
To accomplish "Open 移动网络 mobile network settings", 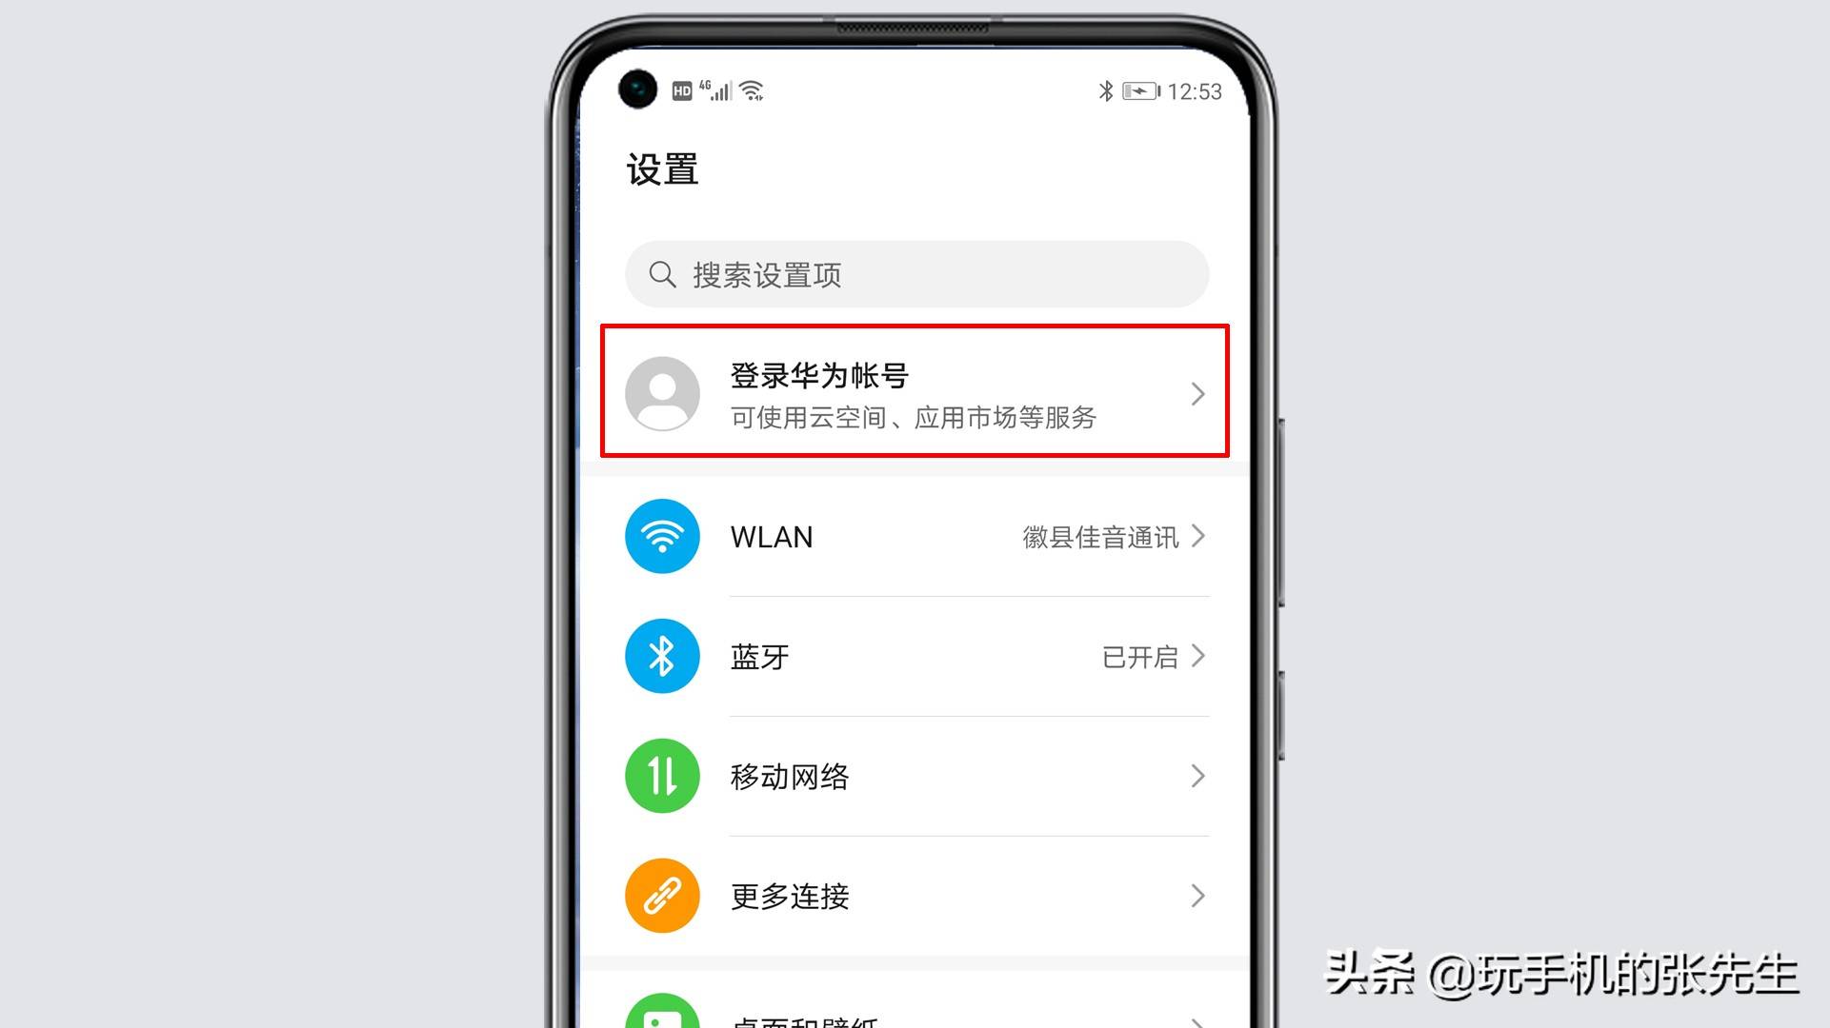I will pos(914,776).
